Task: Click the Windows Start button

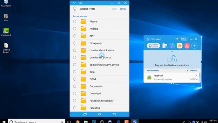Action: tap(4, 122)
